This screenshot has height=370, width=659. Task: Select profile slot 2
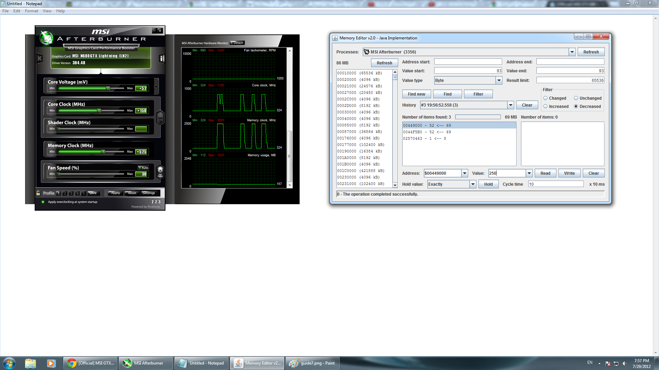(x=65, y=193)
